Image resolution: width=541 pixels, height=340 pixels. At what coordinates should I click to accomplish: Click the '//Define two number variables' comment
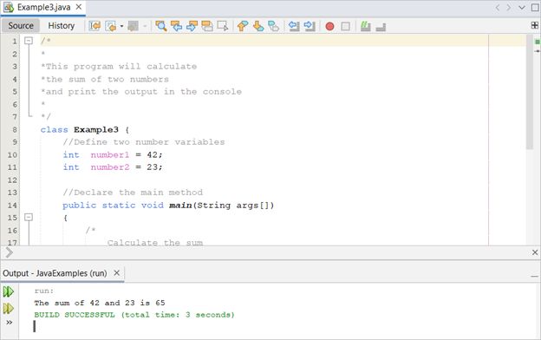(x=144, y=142)
